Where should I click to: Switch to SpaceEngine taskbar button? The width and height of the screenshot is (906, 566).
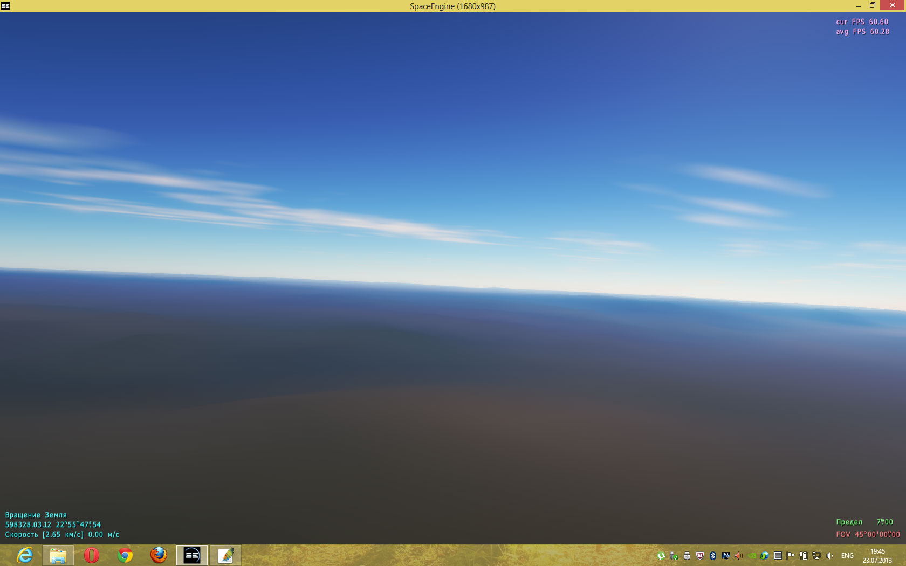[192, 555]
